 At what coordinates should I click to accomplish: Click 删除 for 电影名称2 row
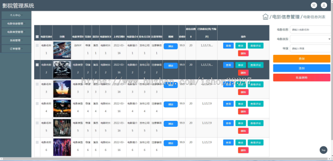click(243, 73)
